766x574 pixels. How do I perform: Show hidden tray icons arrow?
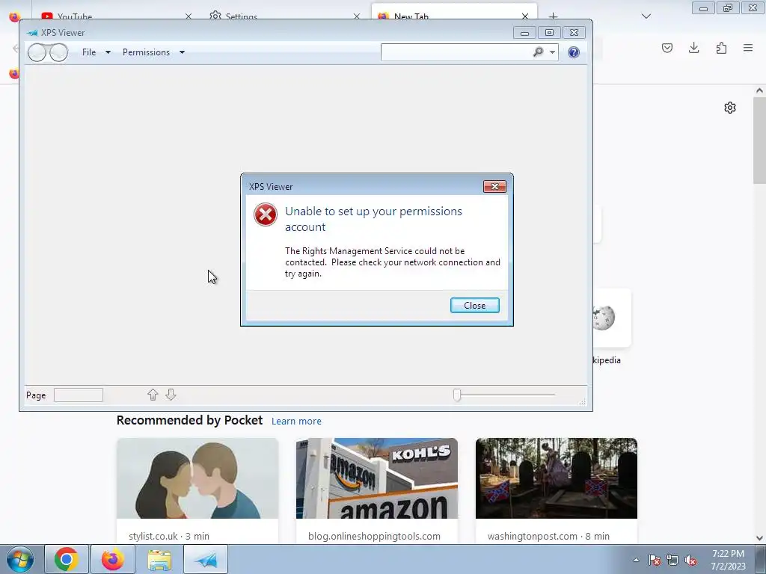(636, 560)
